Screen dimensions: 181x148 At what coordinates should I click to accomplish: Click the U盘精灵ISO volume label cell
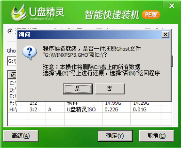(x=81, y=109)
